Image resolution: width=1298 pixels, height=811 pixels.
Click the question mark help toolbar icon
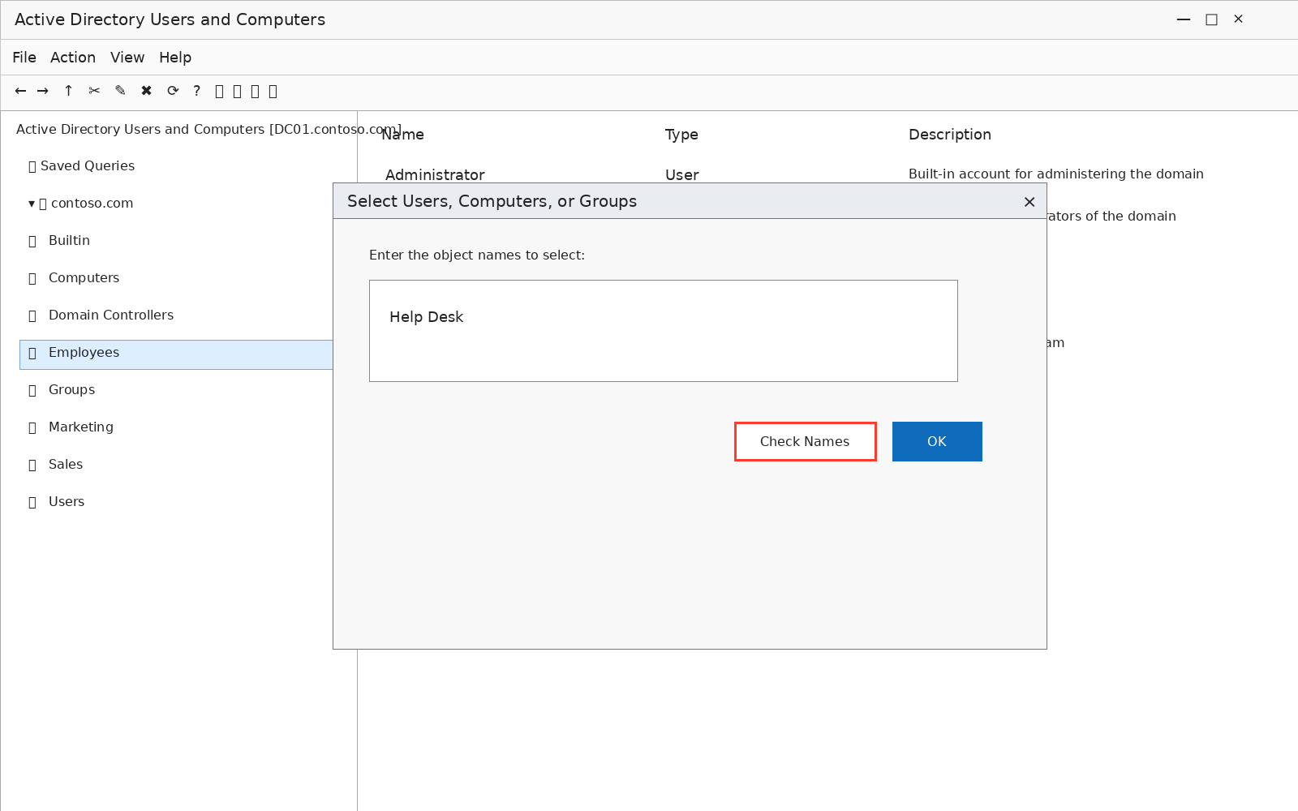point(196,91)
